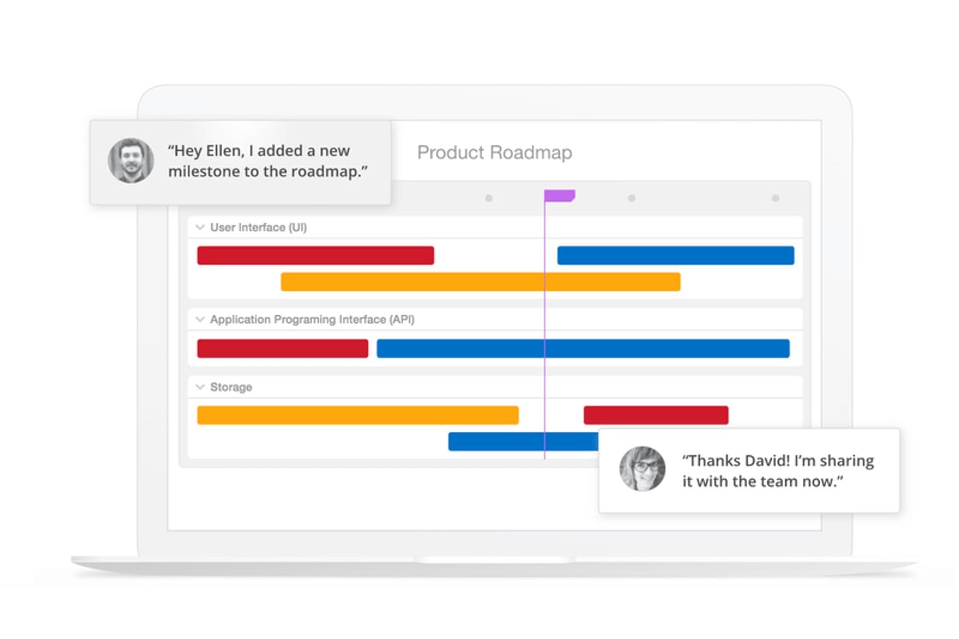Image resolution: width=959 pixels, height=639 pixels.
Task: Select the red bar in the API section
Action: (x=283, y=348)
